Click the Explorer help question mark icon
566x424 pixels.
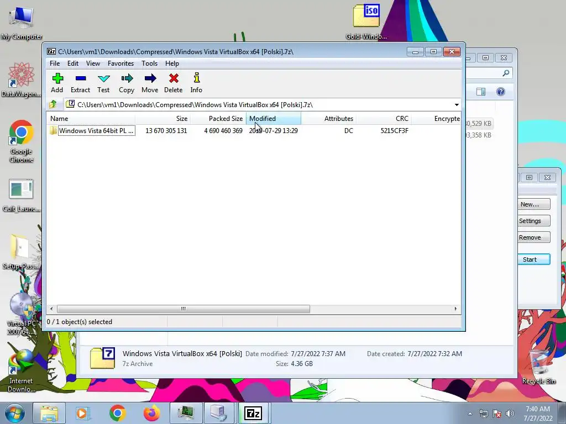tap(501, 92)
